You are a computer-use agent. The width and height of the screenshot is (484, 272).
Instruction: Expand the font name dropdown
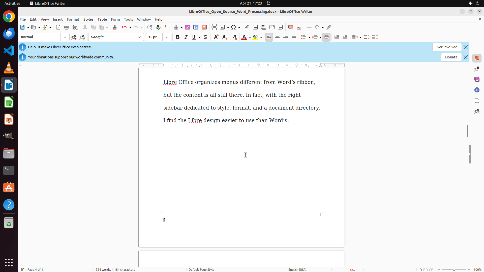tap(139, 37)
